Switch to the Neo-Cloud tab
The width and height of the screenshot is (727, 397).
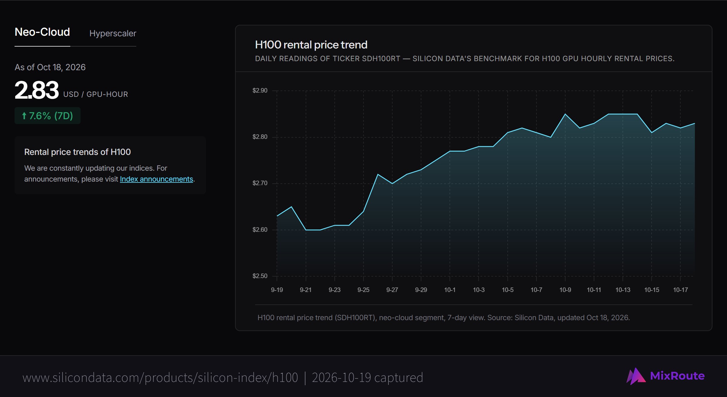pyautogui.click(x=42, y=32)
